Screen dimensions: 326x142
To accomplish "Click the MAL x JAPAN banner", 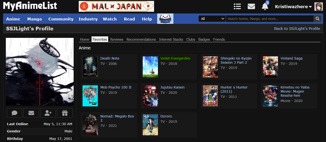I will [x=116, y=6].
